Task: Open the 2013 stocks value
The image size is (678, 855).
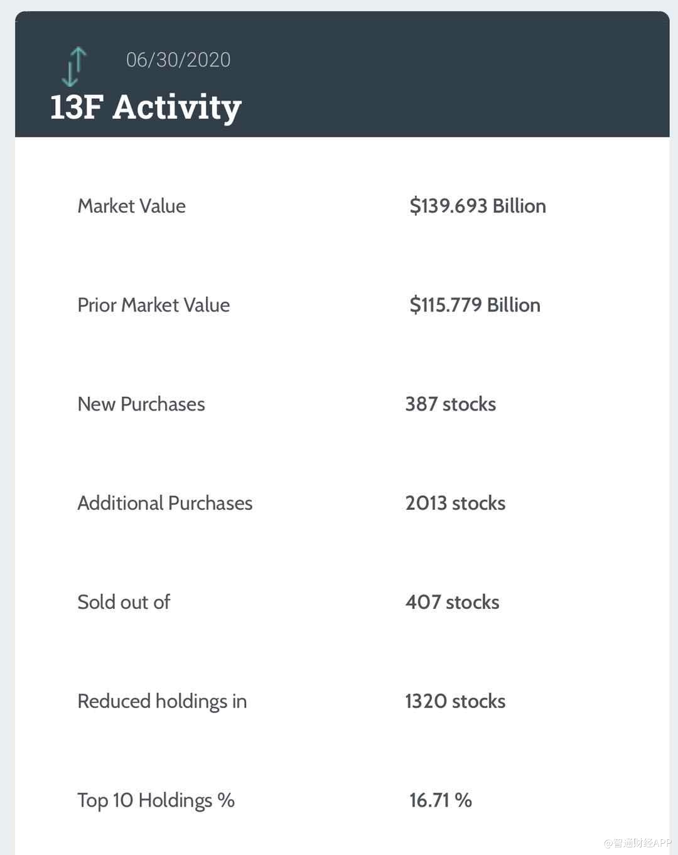Action: 455,503
